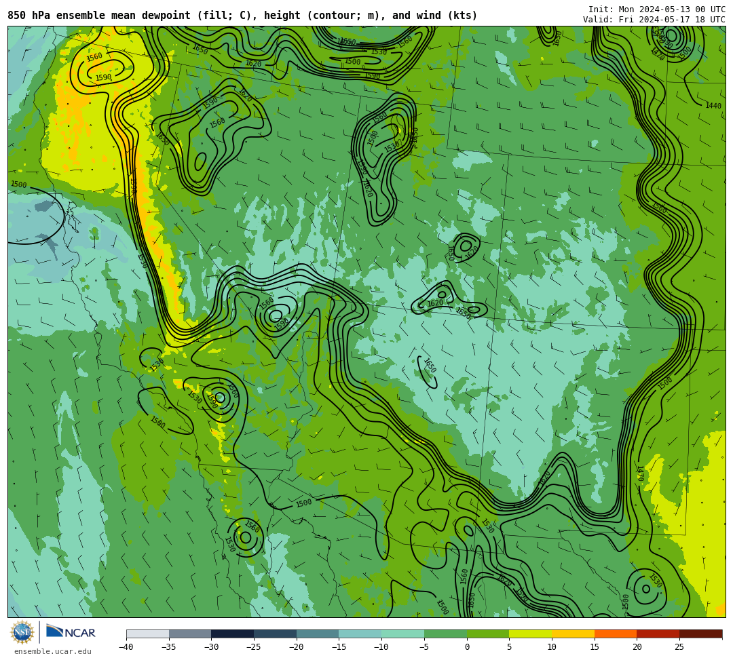Pick the olive green 0 to 5 colorbar segment
Screen dimensions: 733x660
[488, 634]
